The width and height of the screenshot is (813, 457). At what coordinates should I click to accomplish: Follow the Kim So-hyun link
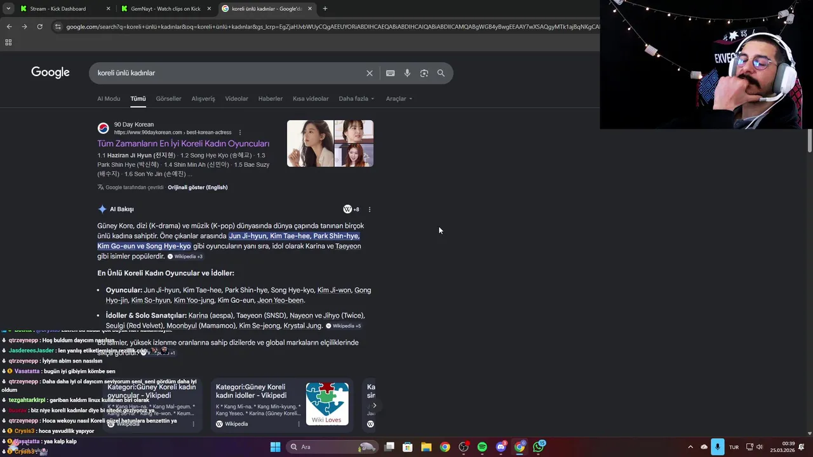click(x=151, y=300)
